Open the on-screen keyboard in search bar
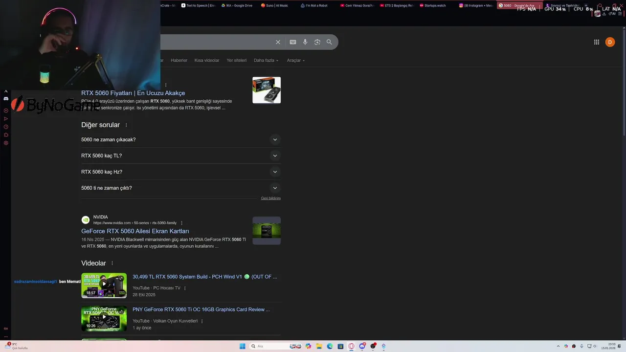The height and width of the screenshot is (352, 626). [293, 42]
